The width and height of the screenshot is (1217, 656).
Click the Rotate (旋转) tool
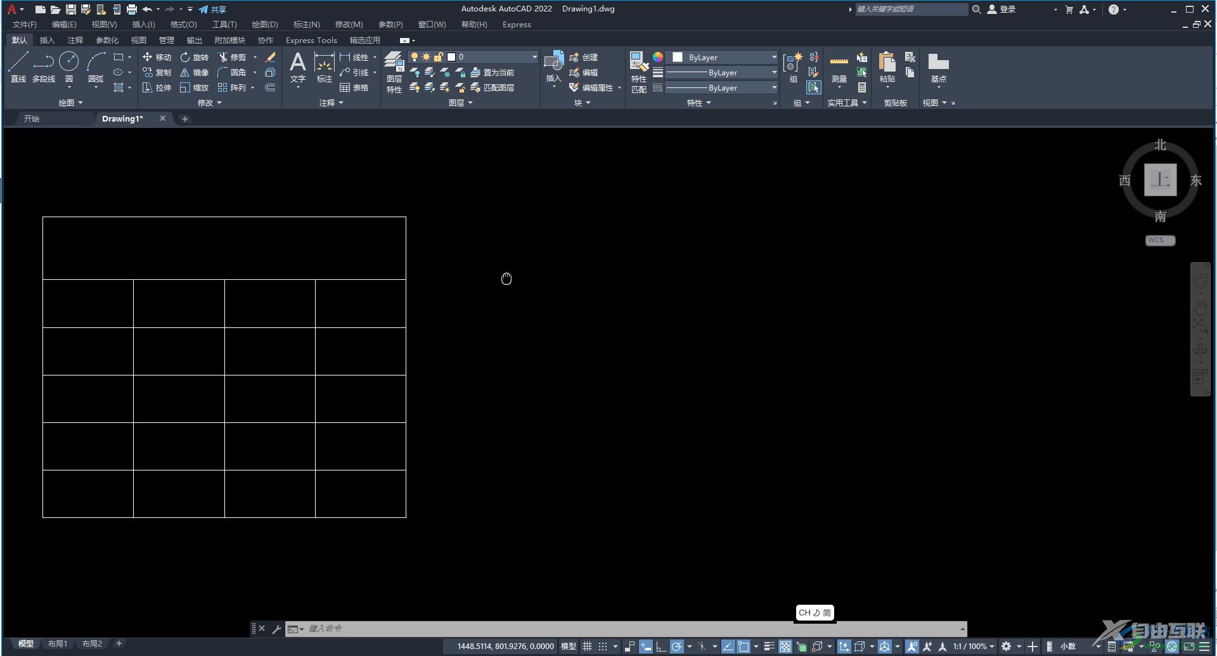tap(194, 57)
